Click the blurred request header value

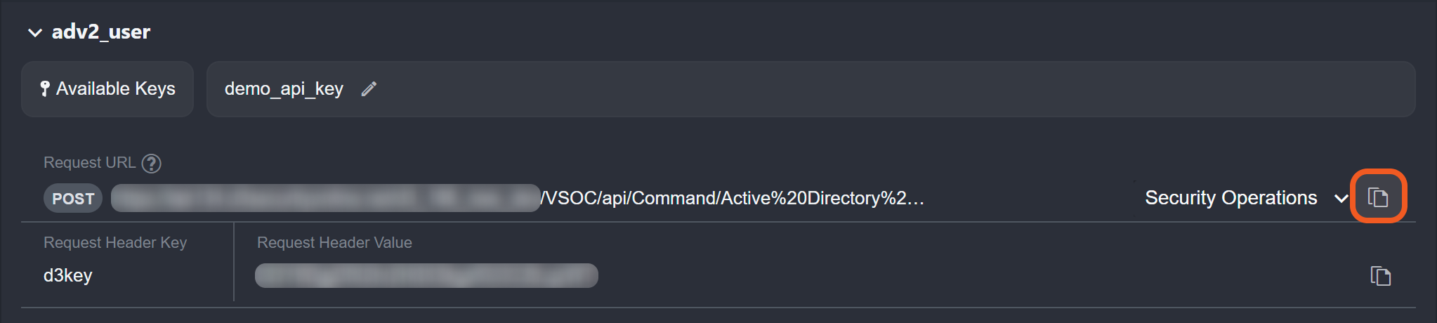tap(426, 275)
